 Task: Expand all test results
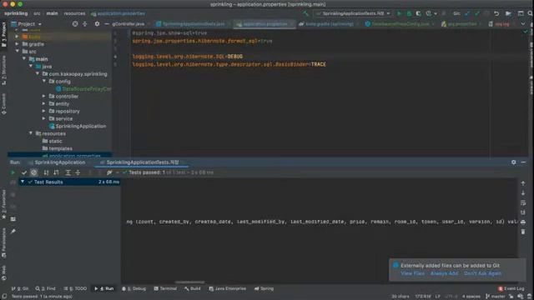(x=68, y=172)
